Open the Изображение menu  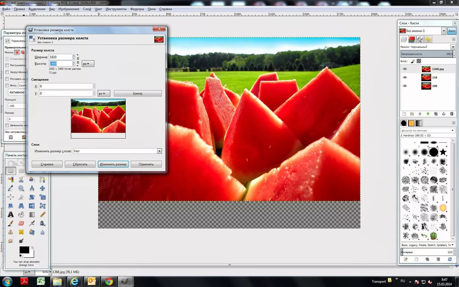click(69, 9)
